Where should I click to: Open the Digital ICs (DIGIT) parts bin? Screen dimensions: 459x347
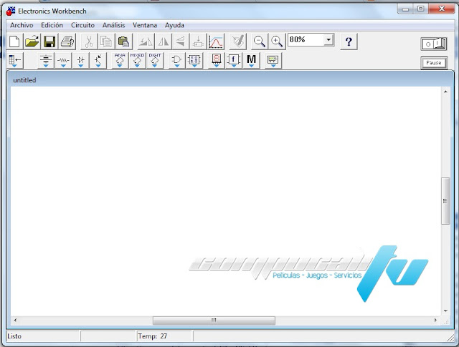[x=155, y=61]
